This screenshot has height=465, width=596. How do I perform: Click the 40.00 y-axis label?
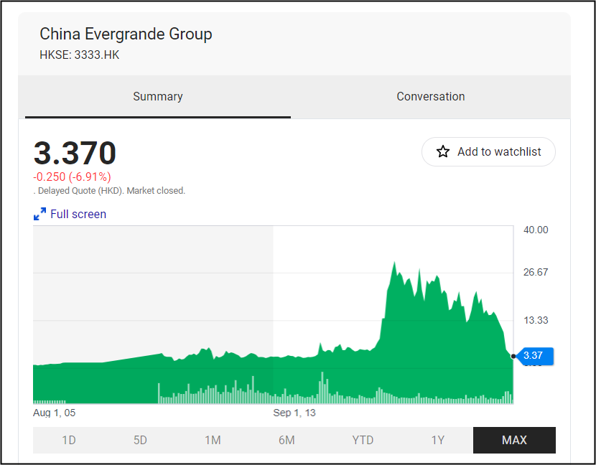pos(536,230)
